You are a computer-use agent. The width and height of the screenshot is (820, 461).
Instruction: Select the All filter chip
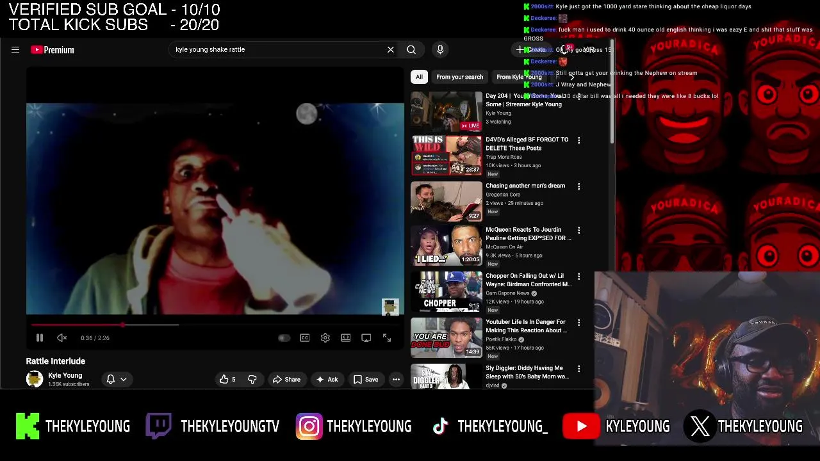pos(419,77)
